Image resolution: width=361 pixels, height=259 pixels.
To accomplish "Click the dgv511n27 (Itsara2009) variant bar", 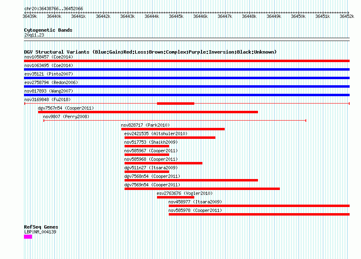I will [147, 172].
